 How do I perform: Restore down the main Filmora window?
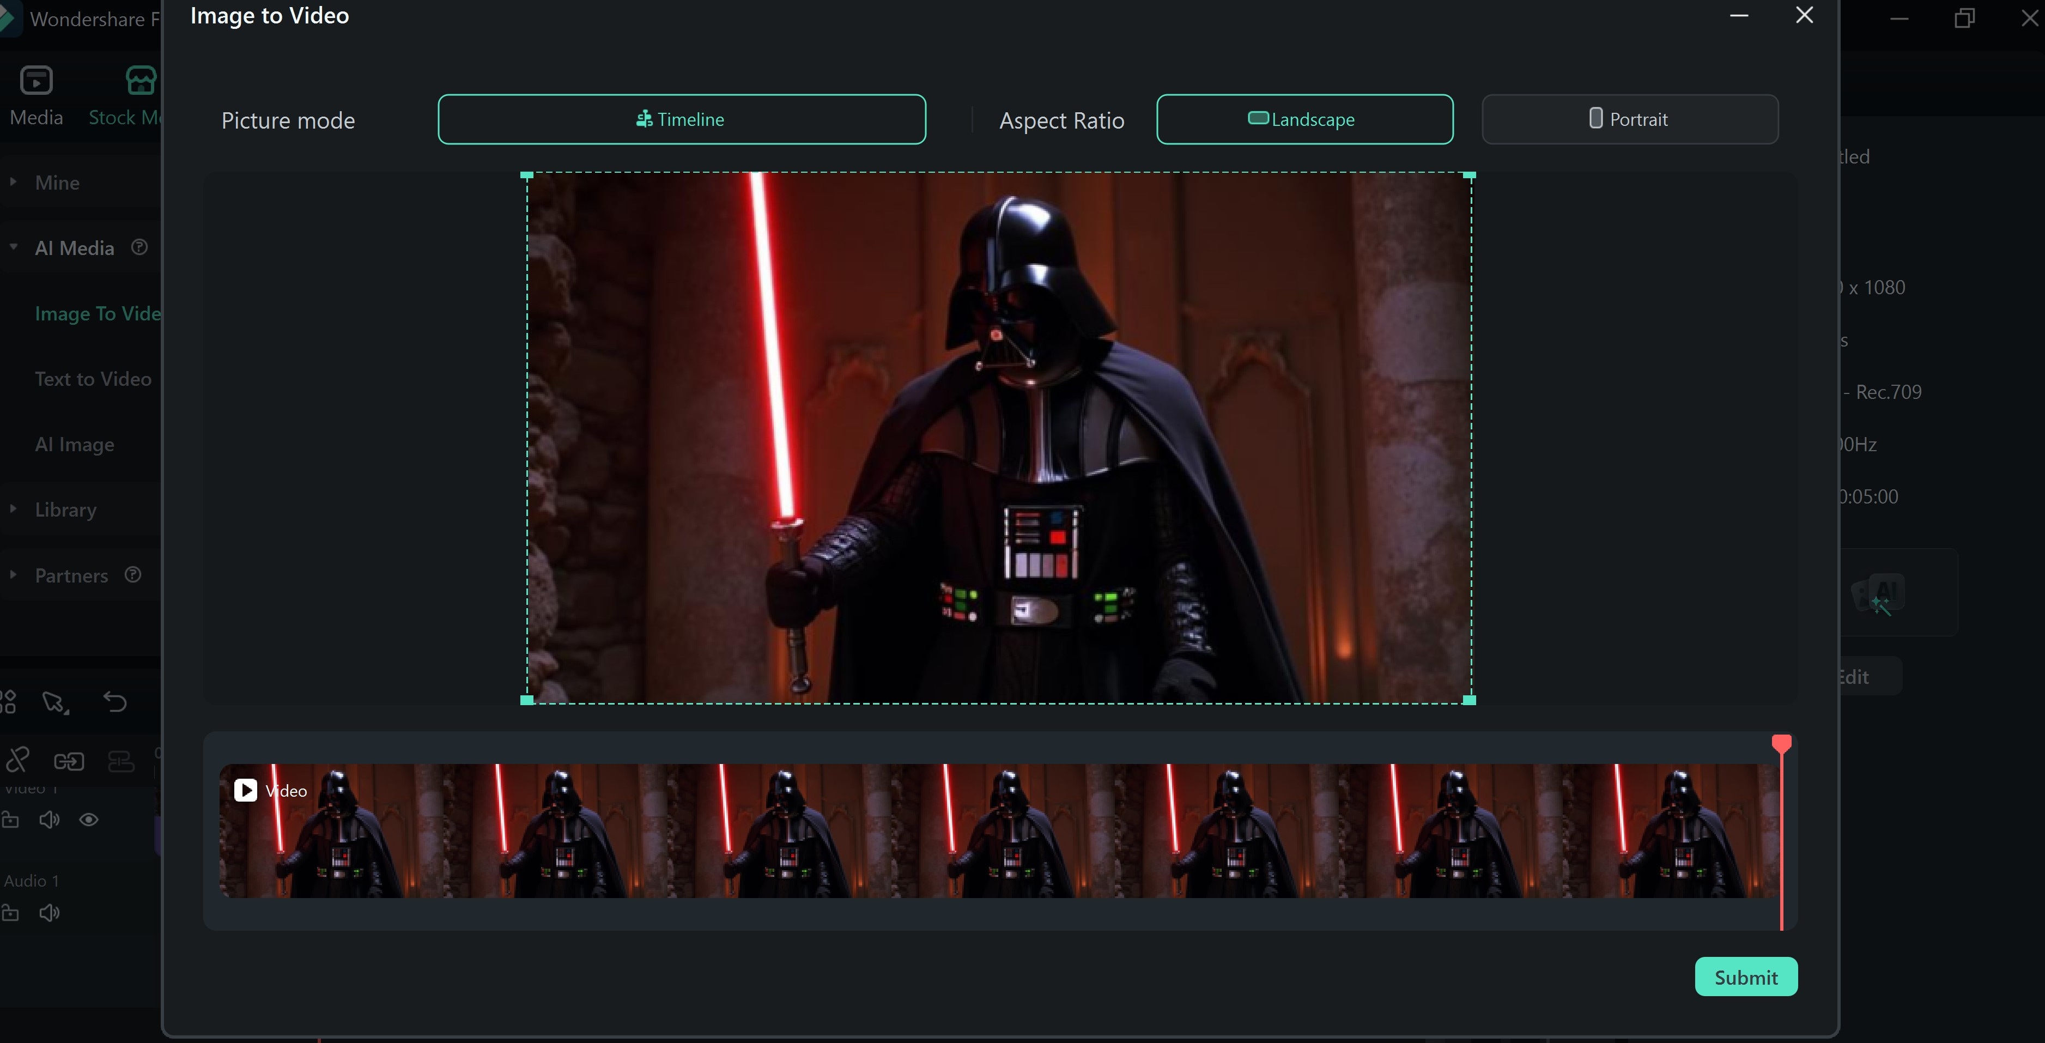pos(1964,17)
